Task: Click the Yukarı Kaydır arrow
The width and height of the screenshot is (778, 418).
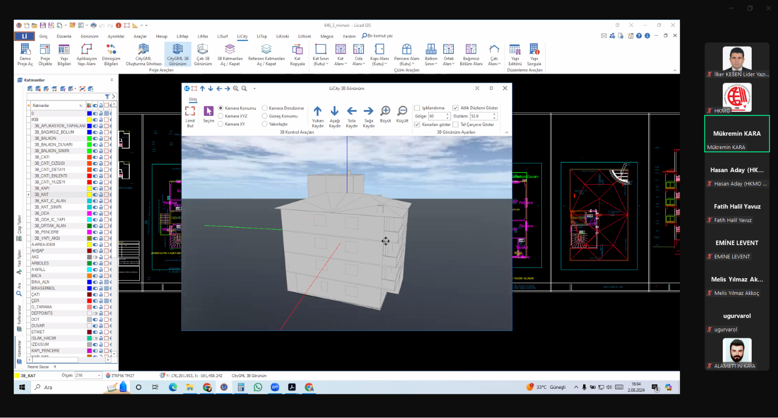Action: [x=318, y=116]
